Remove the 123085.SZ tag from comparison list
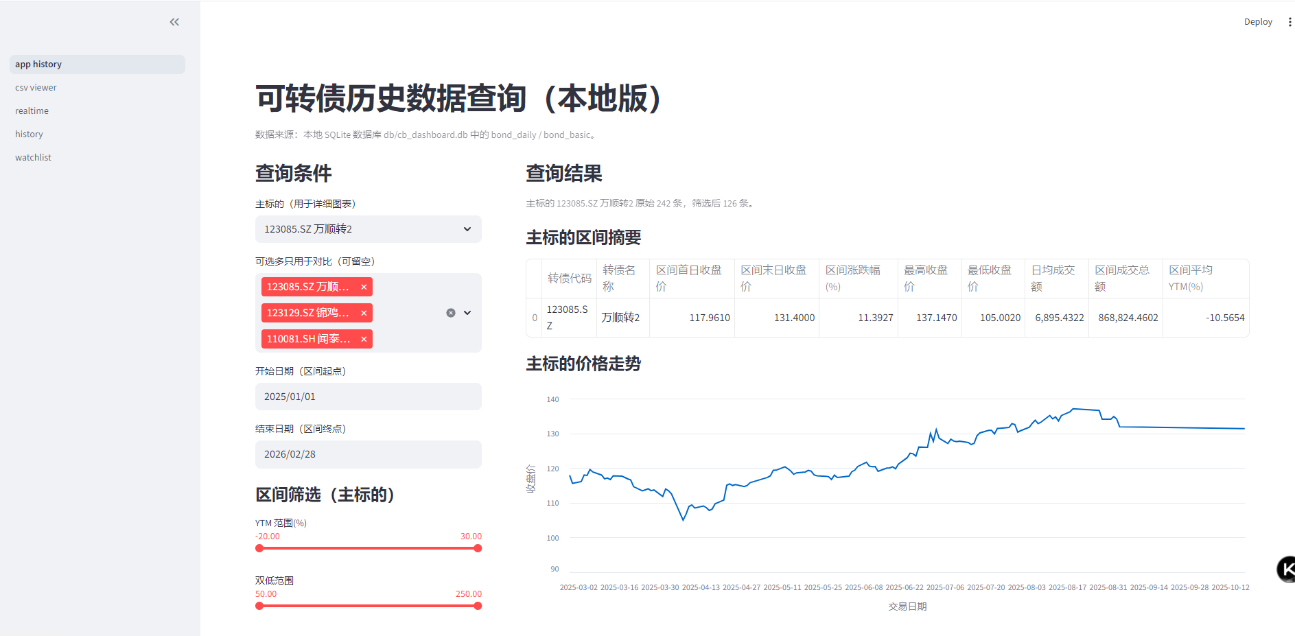This screenshot has width=1295, height=636. pyautogui.click(x=364, y=287)
